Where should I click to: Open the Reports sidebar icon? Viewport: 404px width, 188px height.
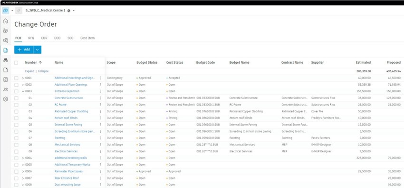click(x=5, y=79)
